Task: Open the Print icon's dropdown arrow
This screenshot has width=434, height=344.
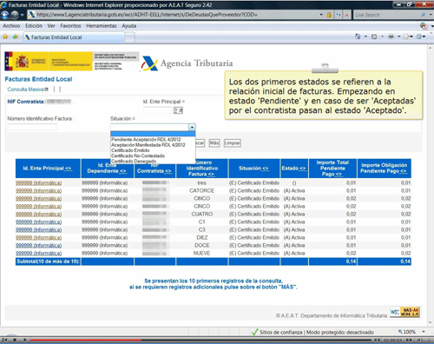Action: click(x=398, y=36)
